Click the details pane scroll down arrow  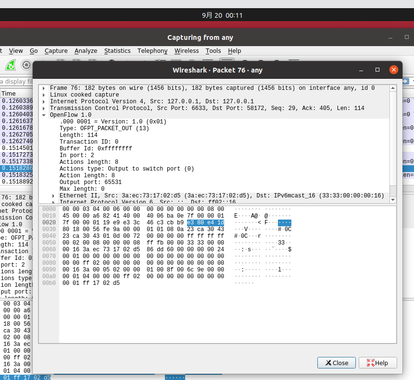[393, 200]
